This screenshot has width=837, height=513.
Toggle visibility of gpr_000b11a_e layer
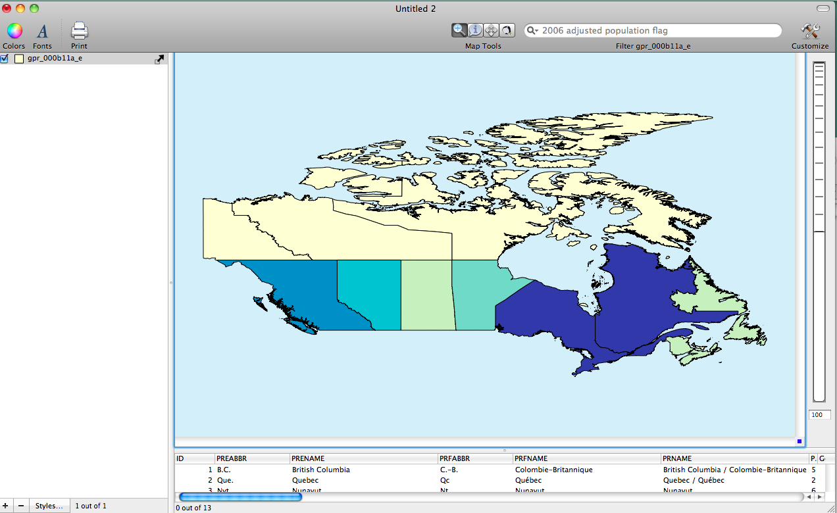click(4, 58)
